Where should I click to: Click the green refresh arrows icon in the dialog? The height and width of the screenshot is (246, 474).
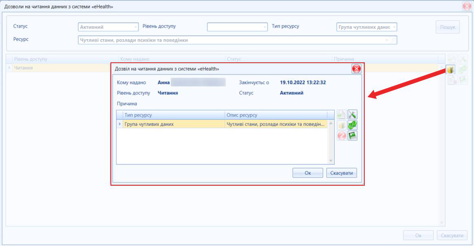[x=353, y=125]
